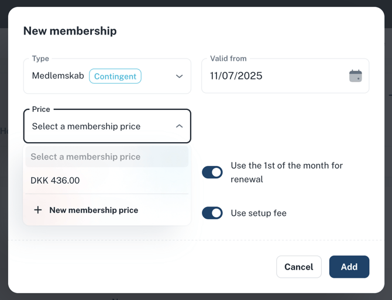Collapse the Price dropdown chevron
Image resolution: width=392 pixels, height=300 pixels.
tap(179, 126)
